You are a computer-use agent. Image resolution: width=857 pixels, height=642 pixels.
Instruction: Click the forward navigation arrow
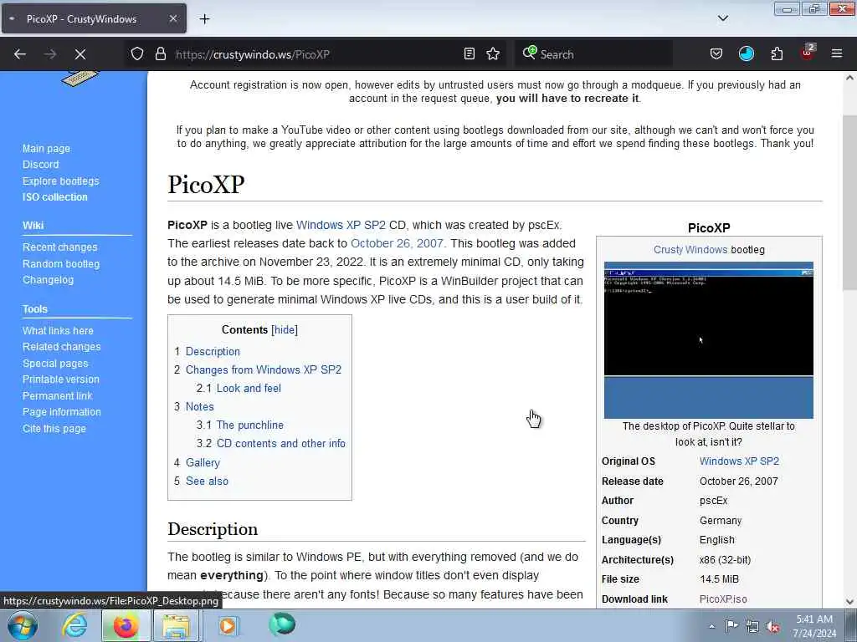(50, 54)
